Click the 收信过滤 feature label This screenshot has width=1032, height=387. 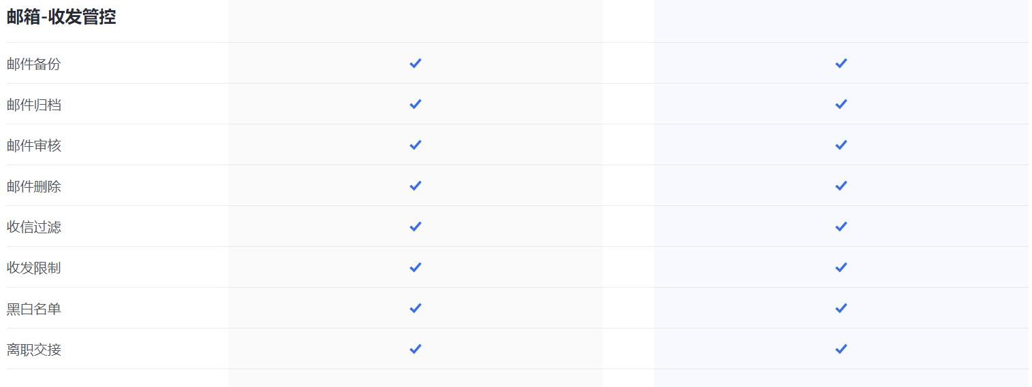click(34, 227)
